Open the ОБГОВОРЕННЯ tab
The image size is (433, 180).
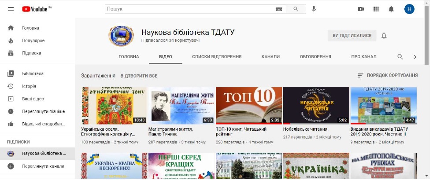[315, 57]
